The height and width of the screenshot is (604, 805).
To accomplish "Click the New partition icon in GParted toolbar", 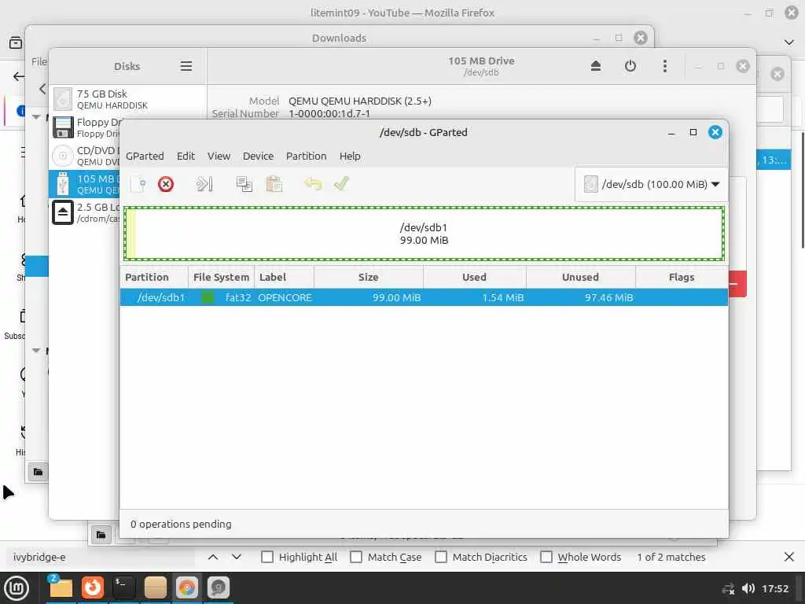I will point(138,184).
